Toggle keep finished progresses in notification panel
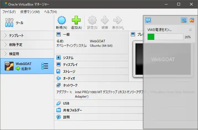The height and width of the screenshot is (130, 198). (184, 20)
